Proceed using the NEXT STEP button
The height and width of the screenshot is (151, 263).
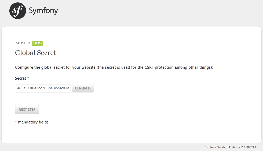pyautogui.click(x=27, y=110)
